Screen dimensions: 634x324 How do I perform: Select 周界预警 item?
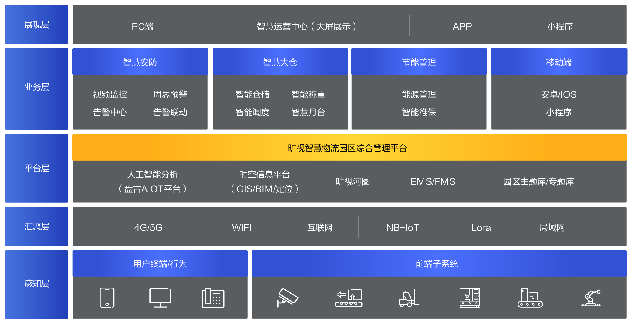tap(170, 94)
